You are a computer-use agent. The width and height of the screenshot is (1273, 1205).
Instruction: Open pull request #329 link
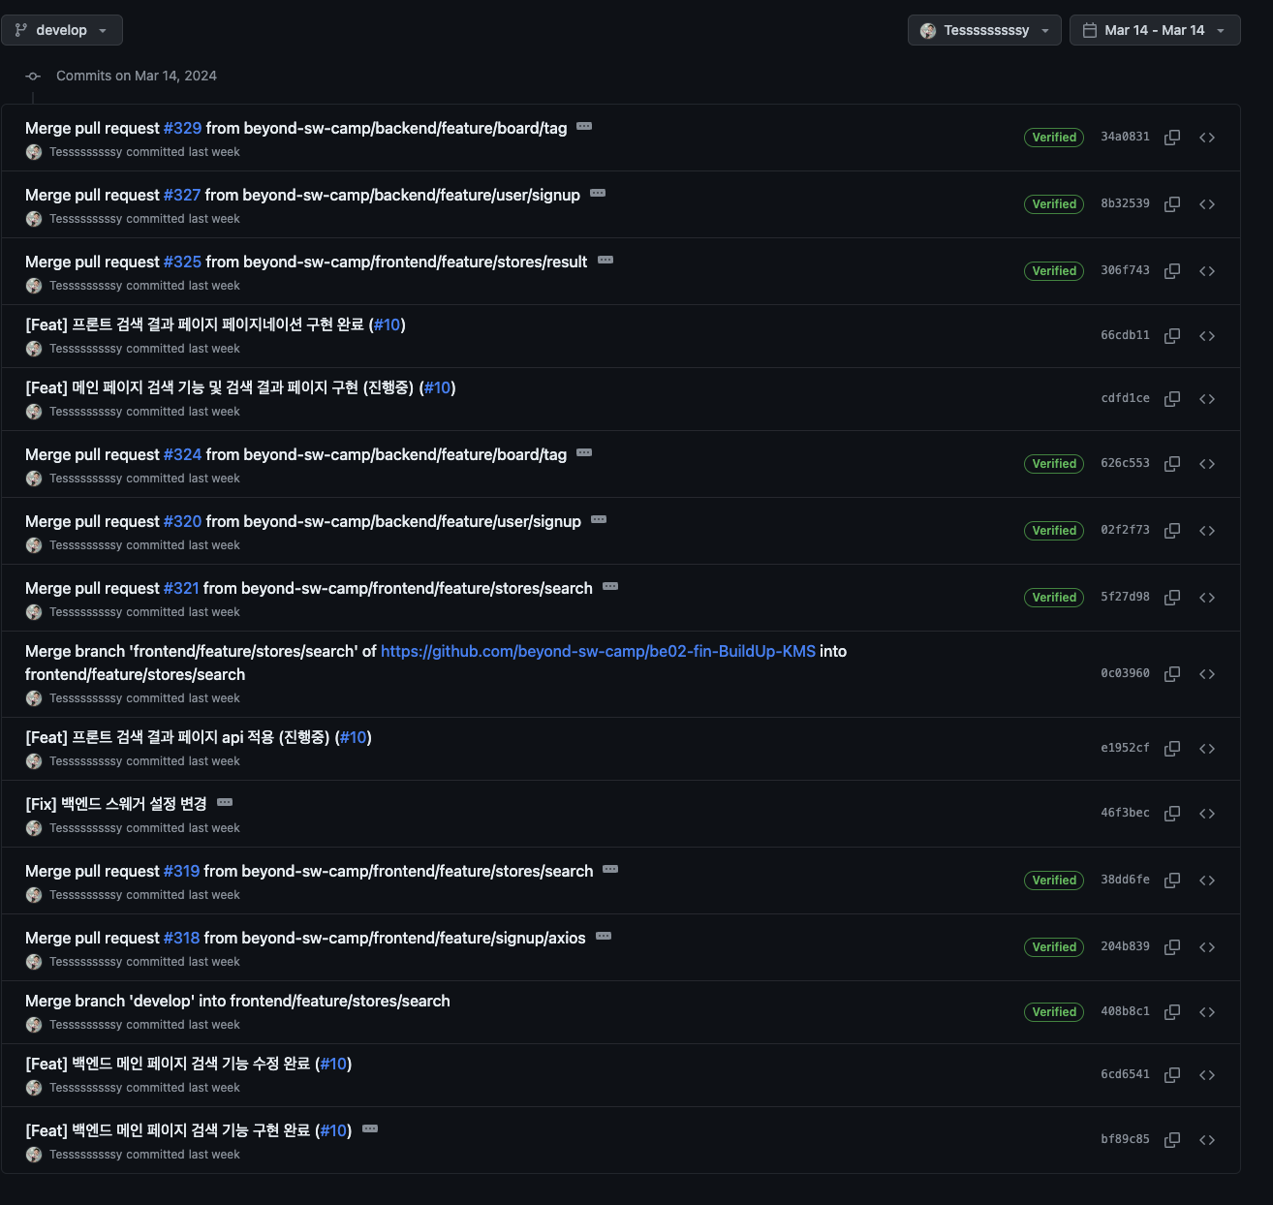pyautogui.click(x=183, y=128)
